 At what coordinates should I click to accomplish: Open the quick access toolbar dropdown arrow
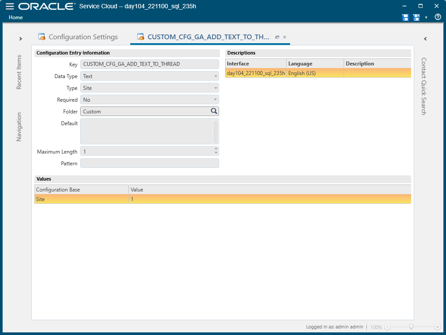coord(426,17)
